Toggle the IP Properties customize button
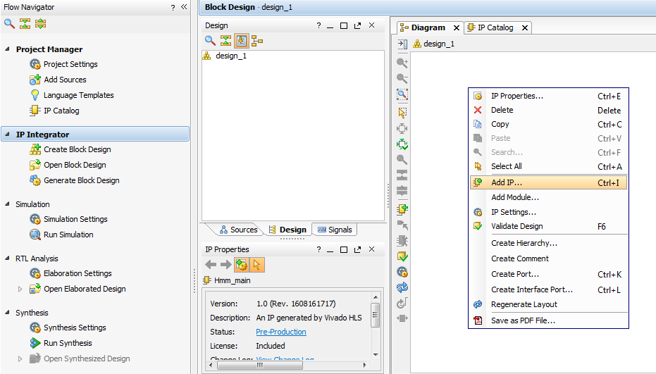The image size is (656, 374). tap(242, 264)
